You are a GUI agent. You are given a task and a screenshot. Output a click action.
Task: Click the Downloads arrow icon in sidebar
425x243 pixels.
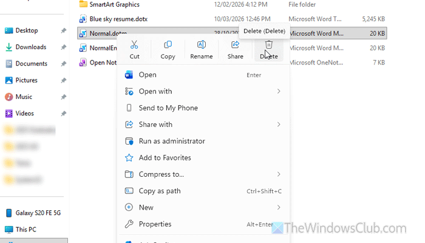[x=8, y=47]
